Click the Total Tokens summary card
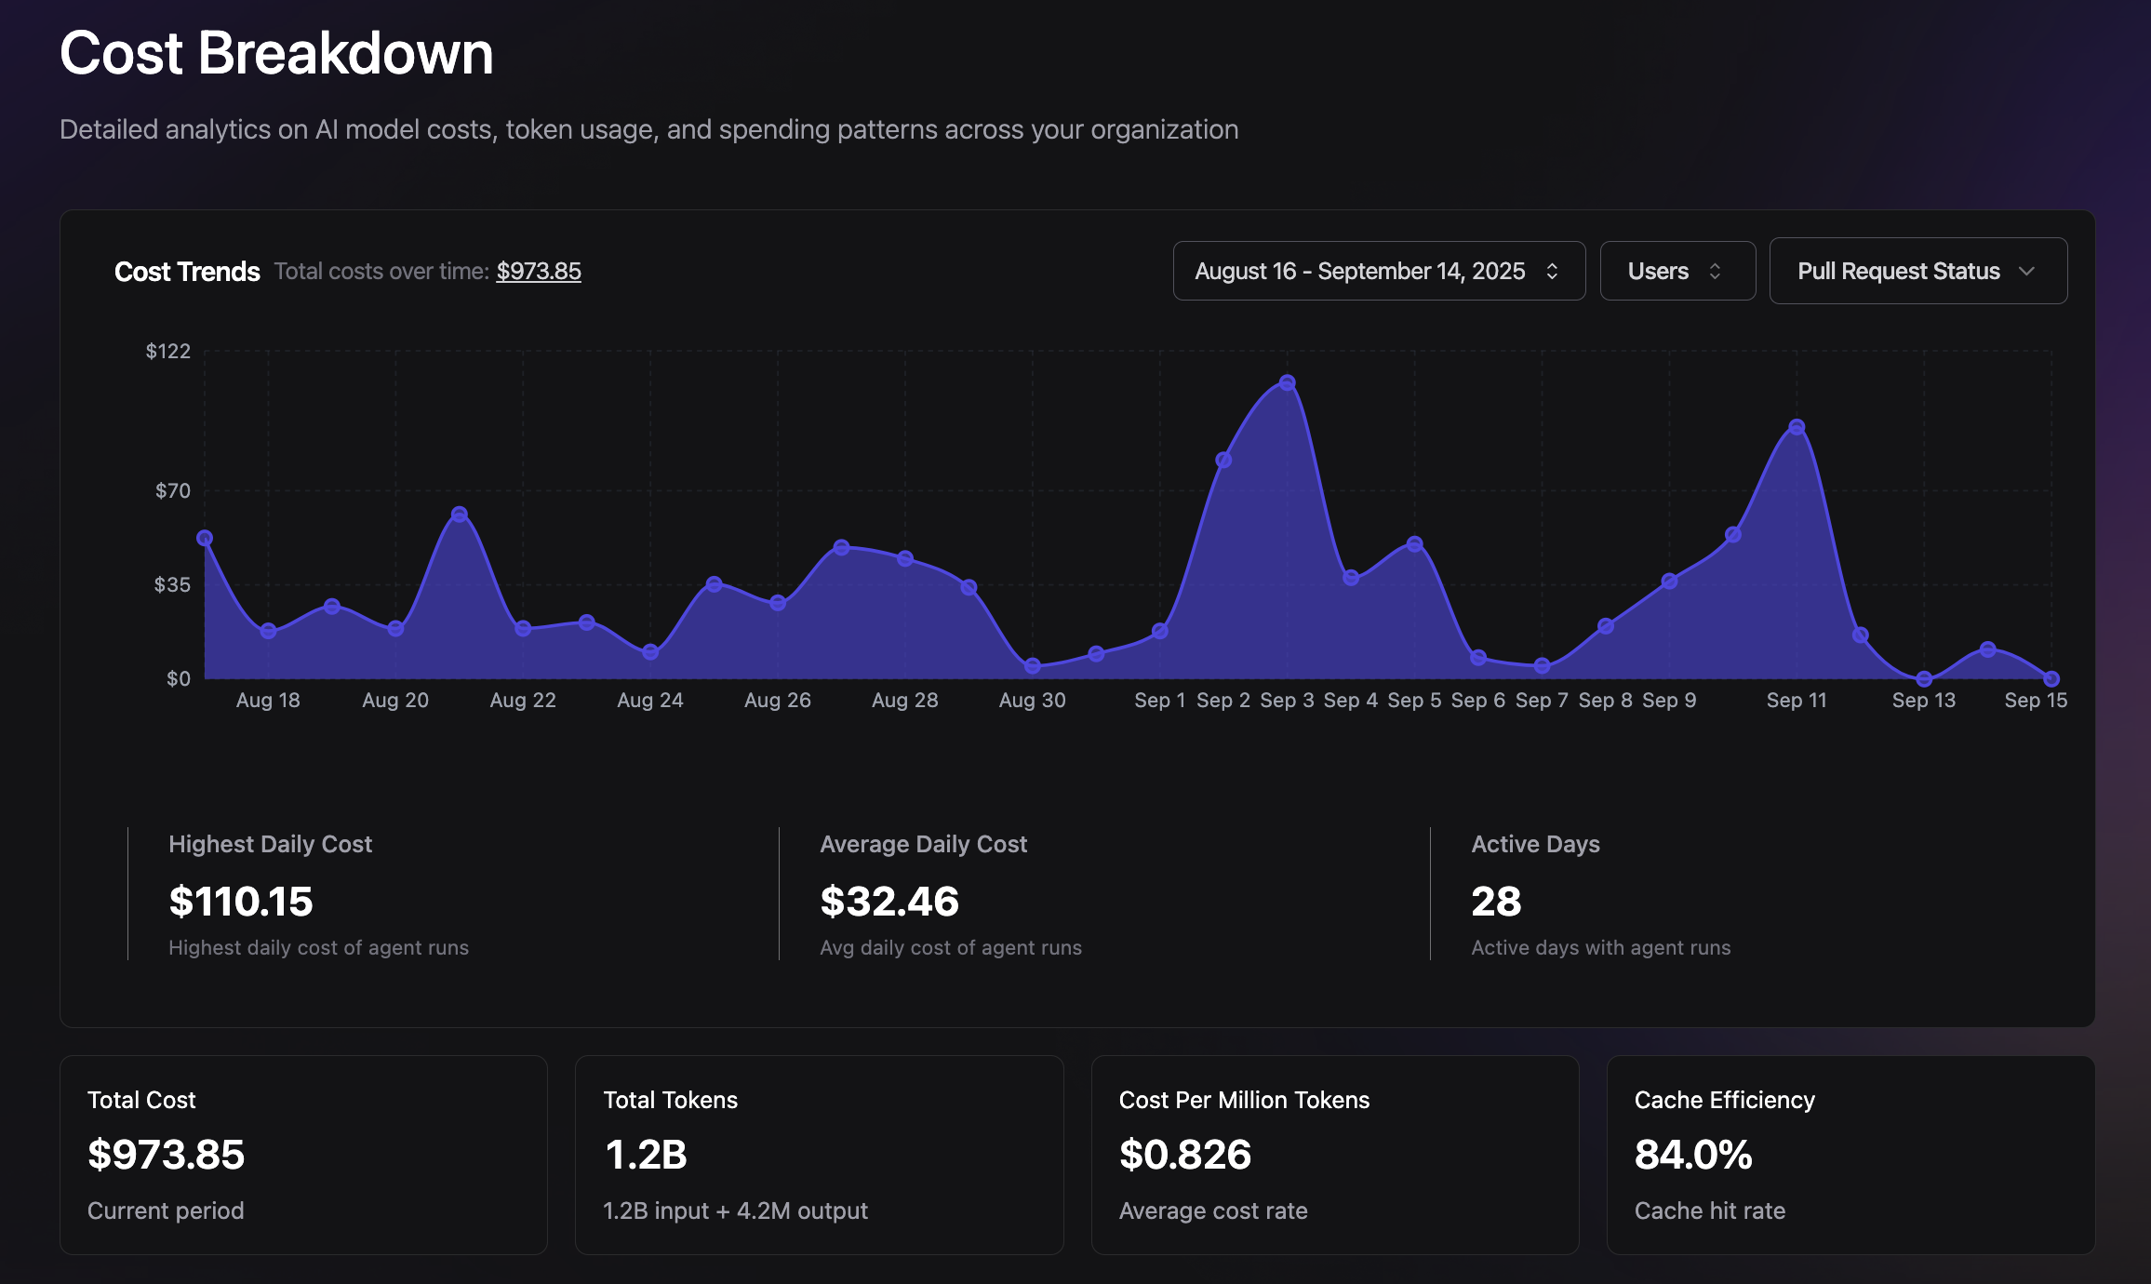The height and width of the screenshot is (1284, 2151). tap(819, 1155)
